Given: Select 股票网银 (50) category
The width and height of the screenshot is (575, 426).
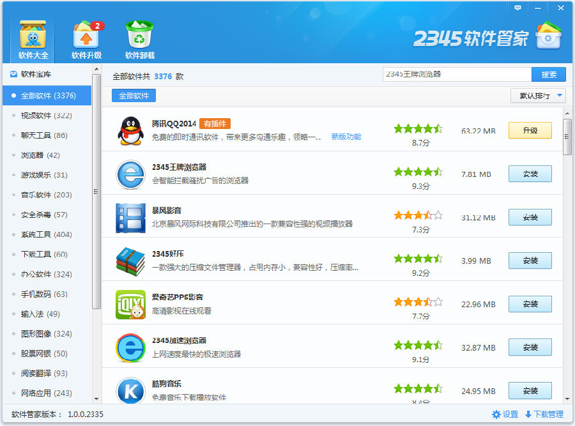Looking at the screenshot, I should (47, 353).
